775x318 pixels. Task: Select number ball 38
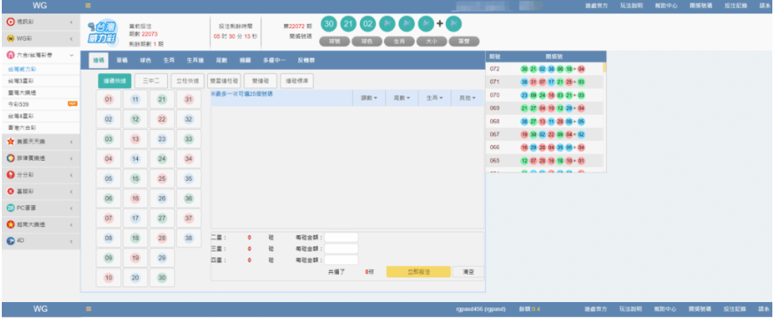point(188,238)
